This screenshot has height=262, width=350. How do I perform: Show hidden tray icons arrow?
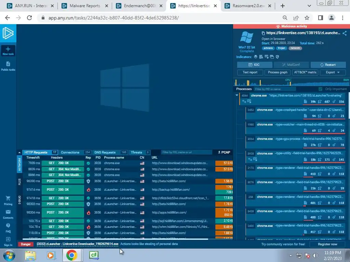coord(291,256)
